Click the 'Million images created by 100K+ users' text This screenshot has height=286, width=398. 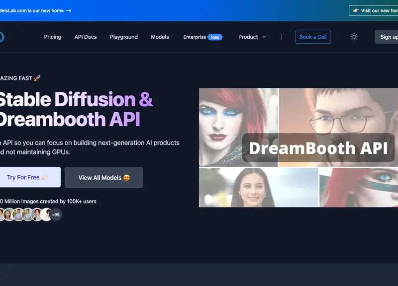click(48, 202)
